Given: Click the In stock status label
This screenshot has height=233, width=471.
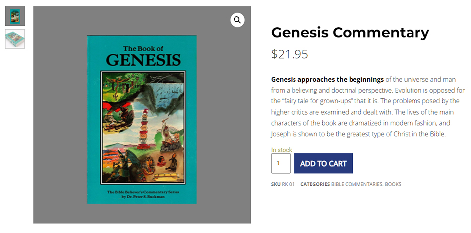Looking at the screenshot, I should click(281, 150).
